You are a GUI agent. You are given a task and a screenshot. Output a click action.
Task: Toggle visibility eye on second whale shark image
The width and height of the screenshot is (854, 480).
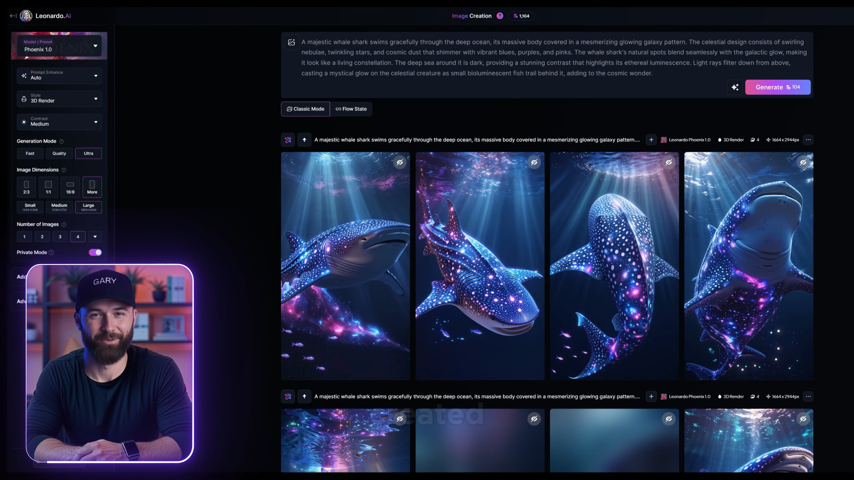pos(534,163)
